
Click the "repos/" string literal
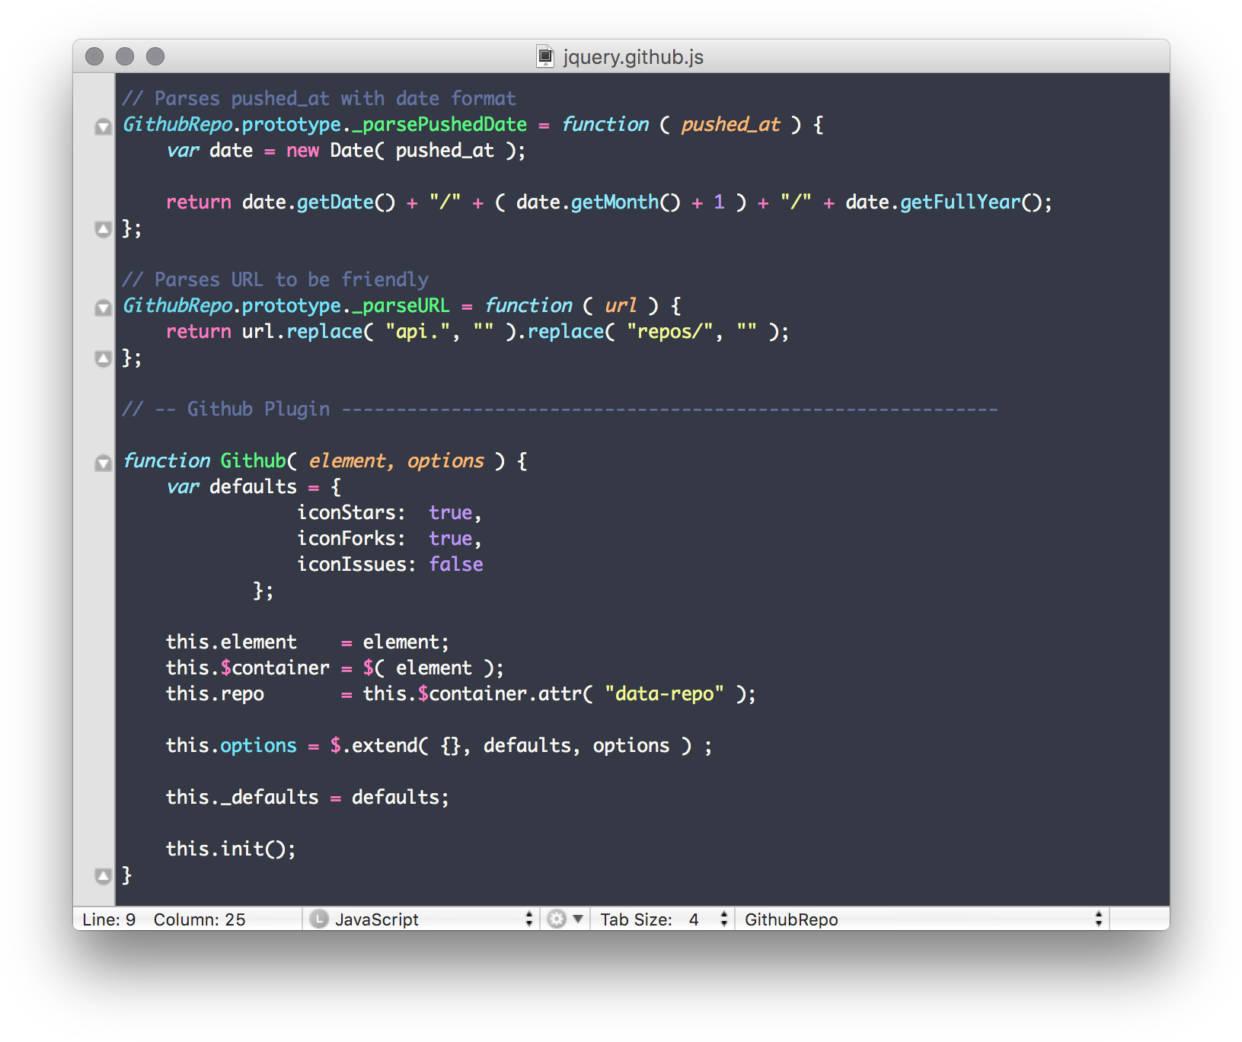pyautogui.click(x=670, y=331)
